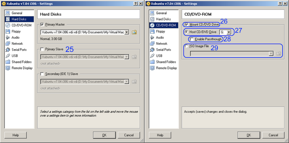Click OK in CD/DVD-ROM settings window
Screen dimensions: 289x143
(x=249, y=135)
